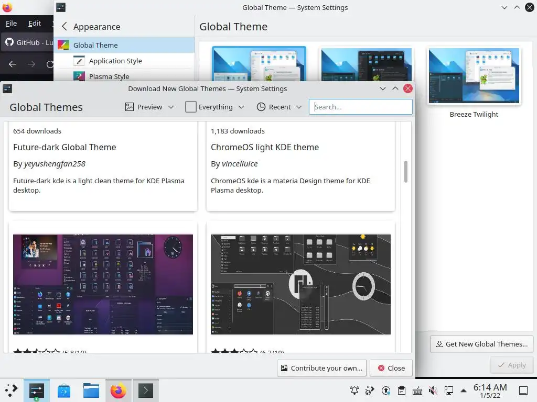The width and height of the screenshot is (537, 402).
Task: Open the notifications bell in system tray
Action: click(355, 390)
